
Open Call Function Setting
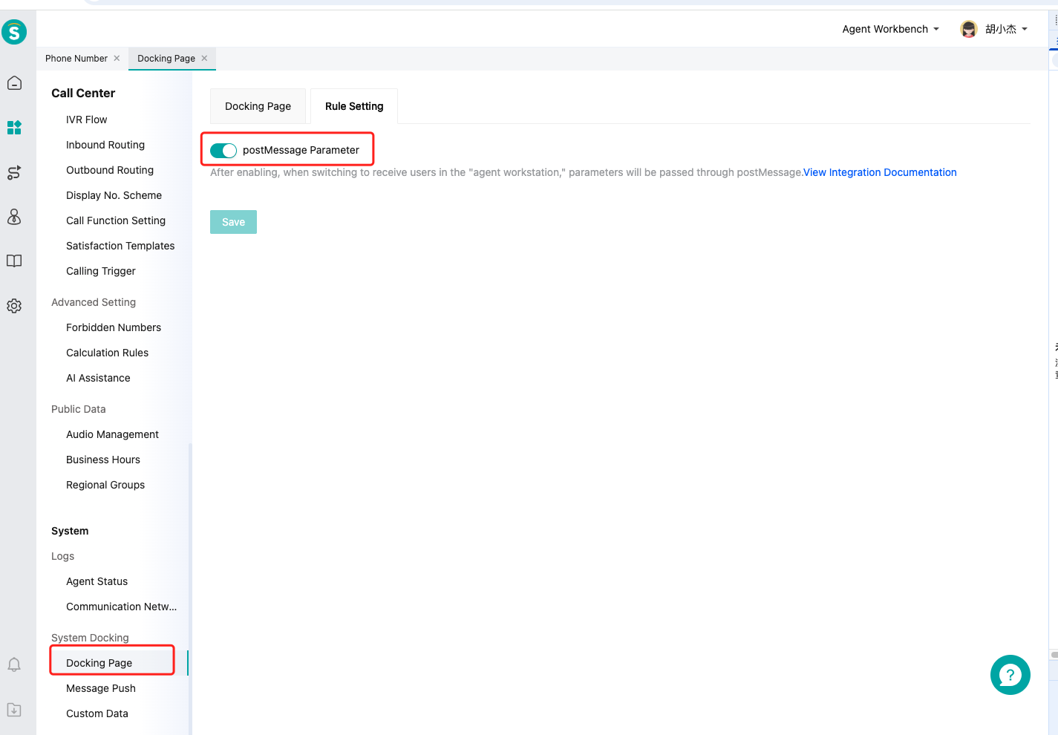pos(116,220)
